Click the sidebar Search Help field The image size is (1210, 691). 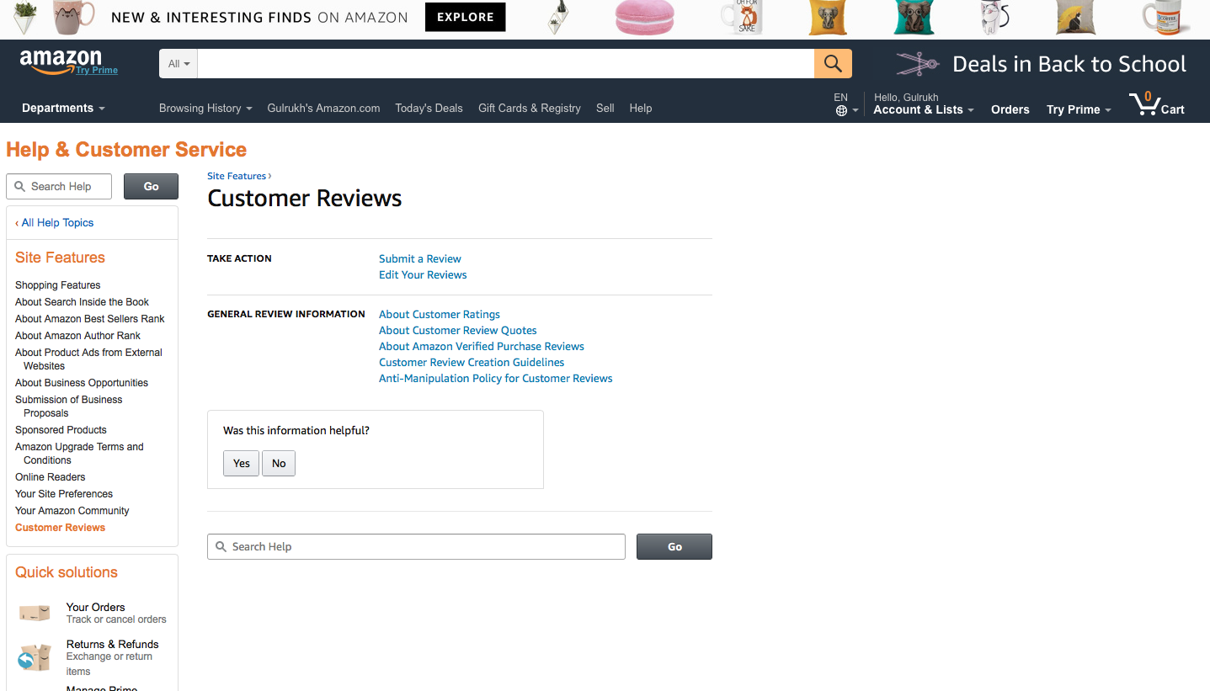[59, 186]
